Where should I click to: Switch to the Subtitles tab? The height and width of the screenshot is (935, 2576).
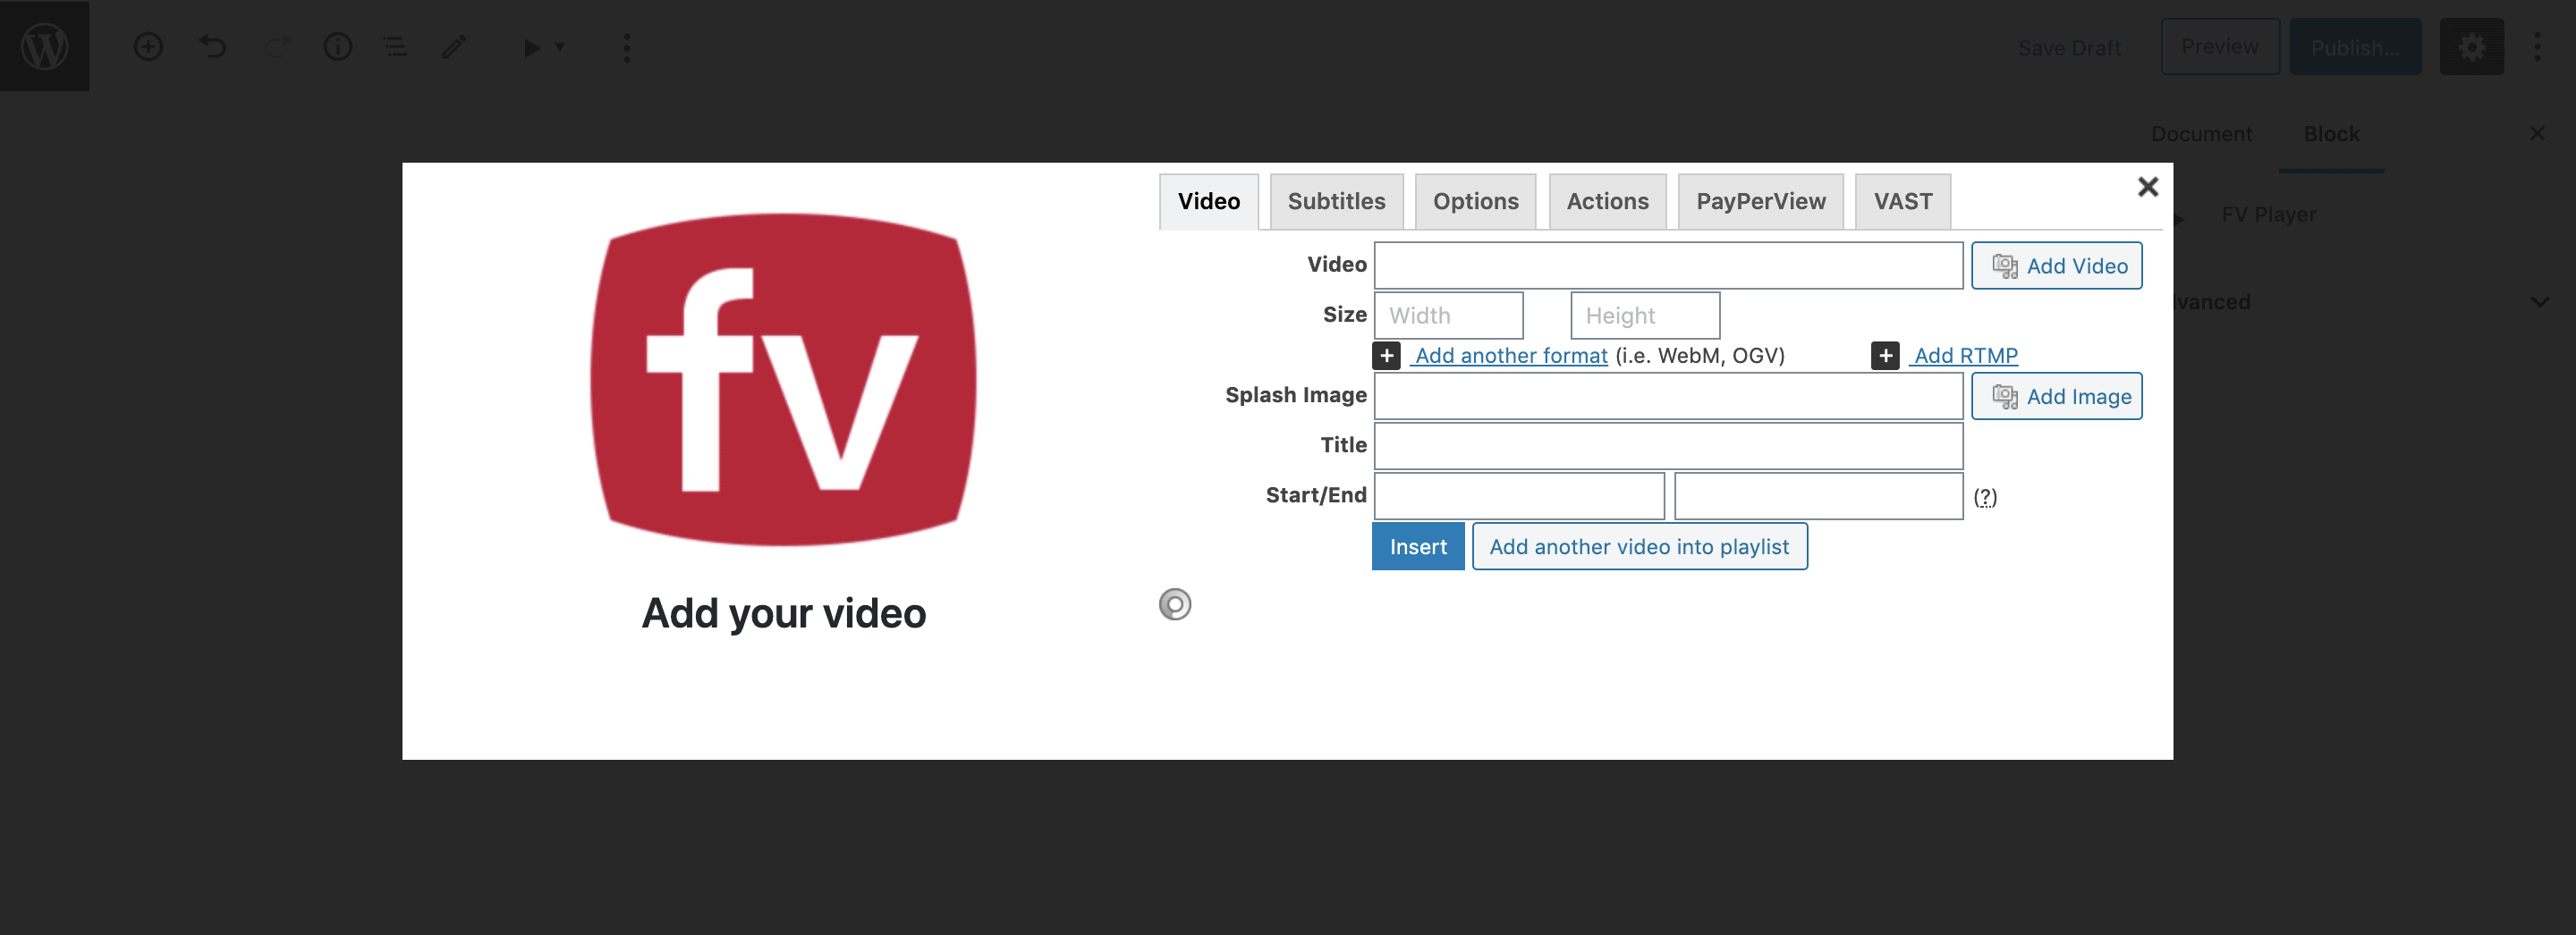point(1336,202)
